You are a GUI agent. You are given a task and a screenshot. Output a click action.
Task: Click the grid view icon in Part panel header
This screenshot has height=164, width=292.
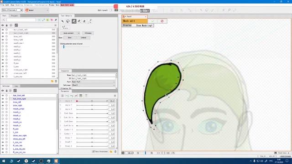16,25
